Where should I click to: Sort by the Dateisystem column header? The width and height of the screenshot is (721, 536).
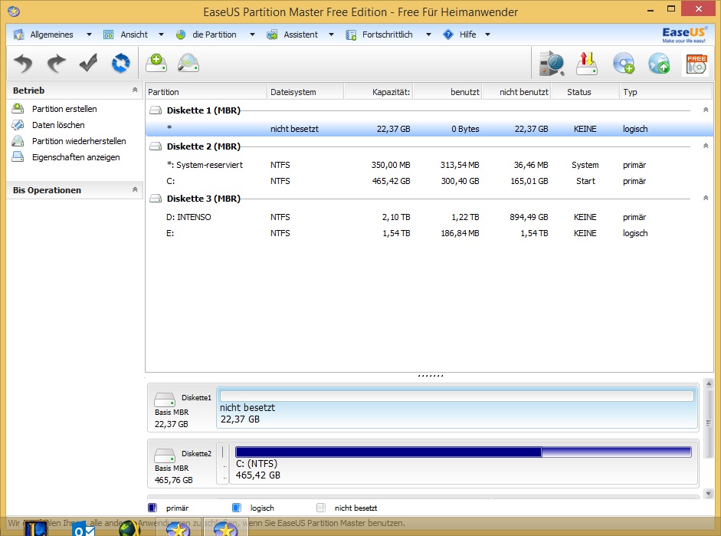click(305, 92)
